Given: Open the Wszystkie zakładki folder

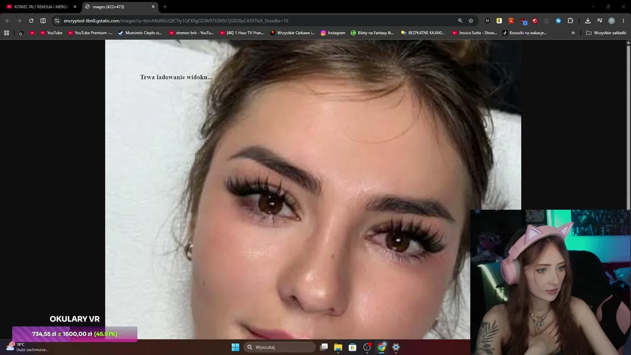Looking at the screenshot, I should coord(606,33).
